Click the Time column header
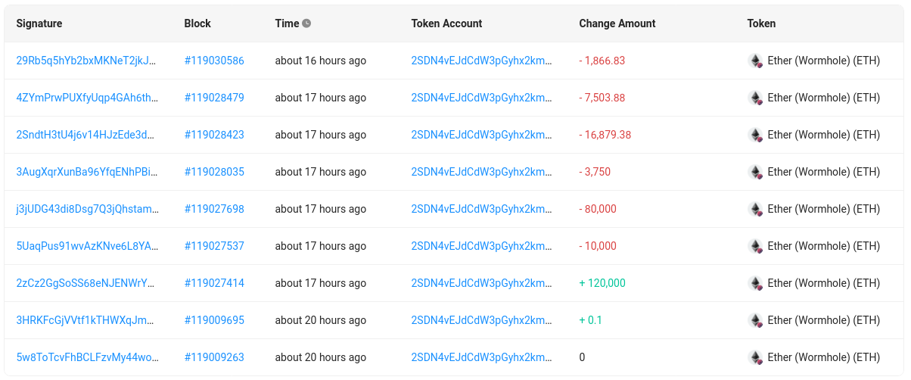This screenshot has width=911, height=380. (x=287, y=23)
